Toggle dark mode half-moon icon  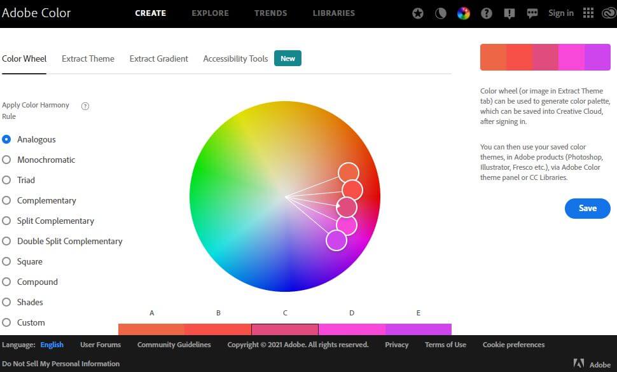(441, 13)
